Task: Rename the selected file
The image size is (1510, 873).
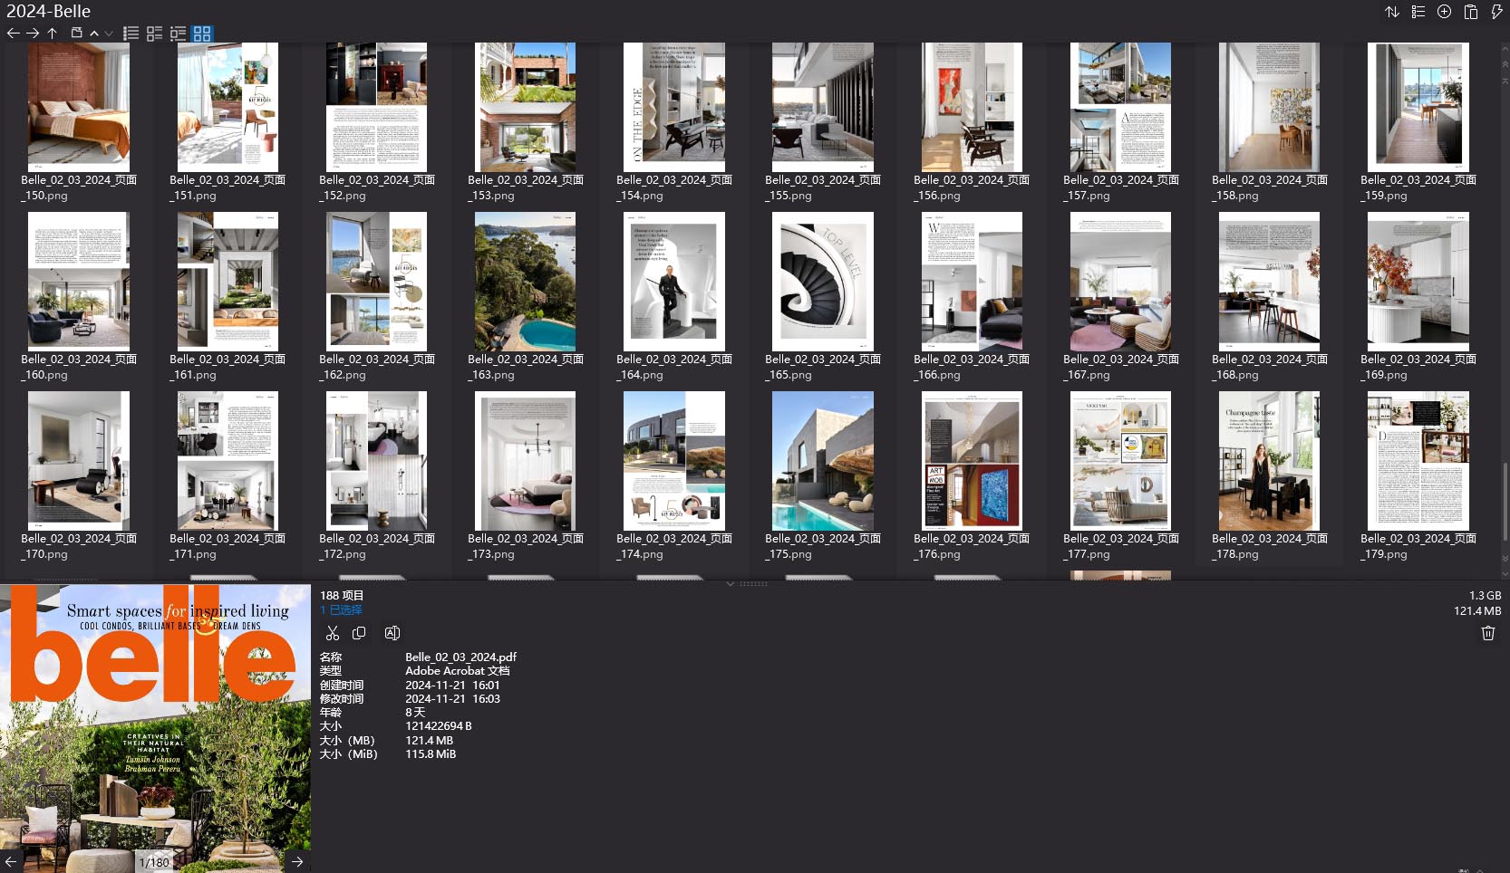Action: (x=392, y=633)
